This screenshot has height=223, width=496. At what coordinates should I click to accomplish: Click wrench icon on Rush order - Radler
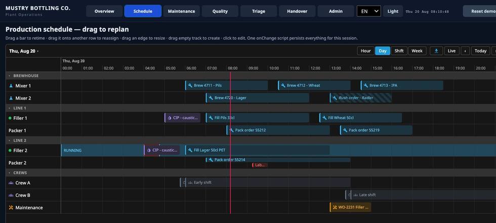(x=335, y=98)
